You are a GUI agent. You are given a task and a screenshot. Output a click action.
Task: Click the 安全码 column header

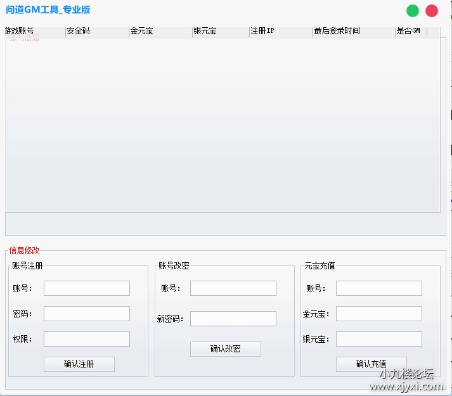(x=97, y=31)
